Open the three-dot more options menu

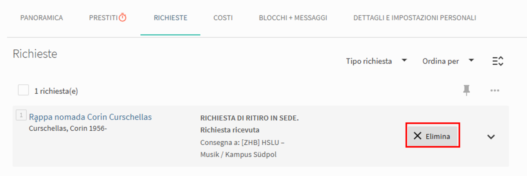(x=494, y=91)
